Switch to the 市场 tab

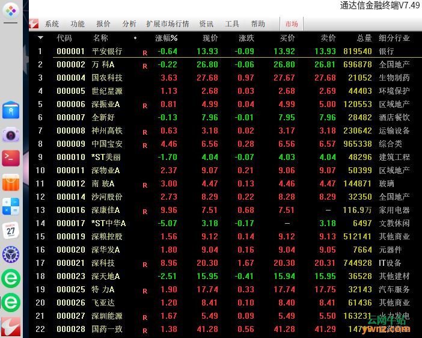click(x=292, y=24)
